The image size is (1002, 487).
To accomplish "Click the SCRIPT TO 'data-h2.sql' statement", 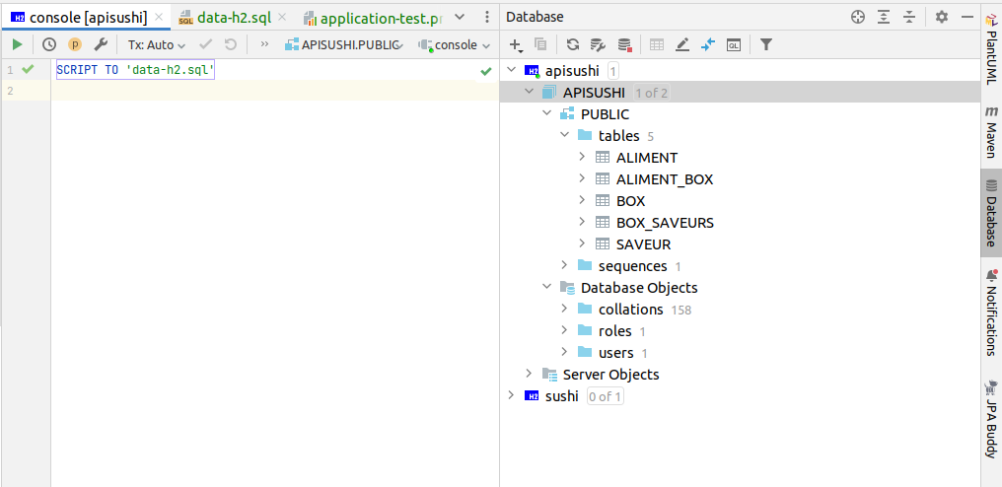I will (x=135, y=70).
